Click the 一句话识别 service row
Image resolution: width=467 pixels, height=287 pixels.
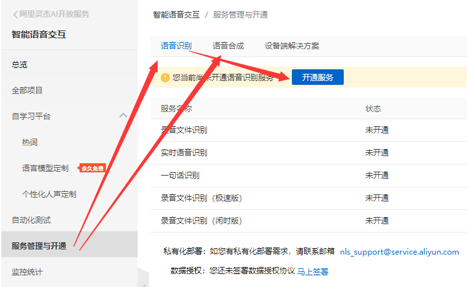point(309,176)
